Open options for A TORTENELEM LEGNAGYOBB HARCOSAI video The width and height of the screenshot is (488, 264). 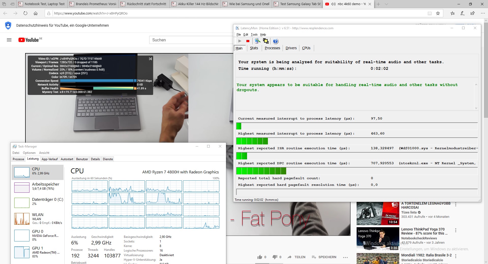[456, 204]
